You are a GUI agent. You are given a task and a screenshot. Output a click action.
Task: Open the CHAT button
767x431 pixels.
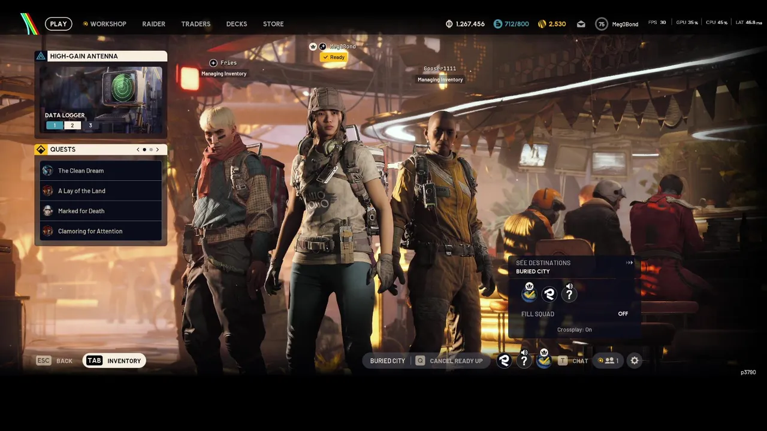[x=580, y=361]
